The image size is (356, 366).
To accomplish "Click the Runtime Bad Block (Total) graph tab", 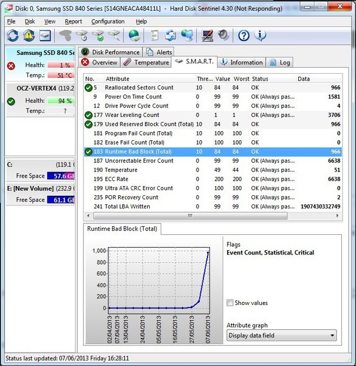I will pos(122,229).
